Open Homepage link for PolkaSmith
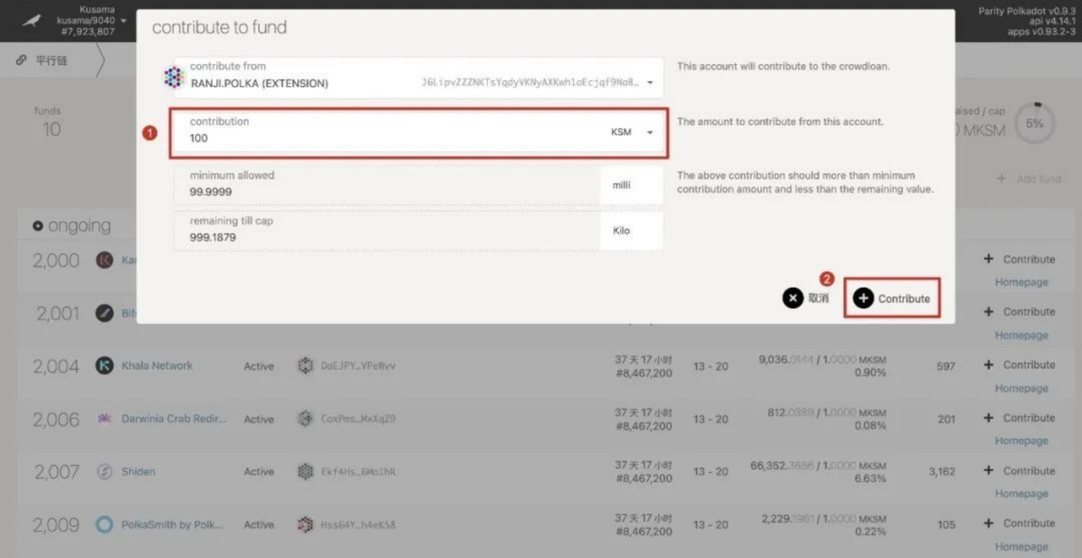This screenshot has height=558, width=1082. tap(1022, 546)
